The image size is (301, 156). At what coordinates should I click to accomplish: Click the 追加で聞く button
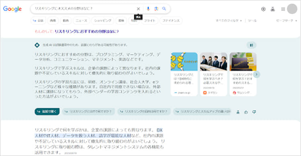tap(47, 111)
